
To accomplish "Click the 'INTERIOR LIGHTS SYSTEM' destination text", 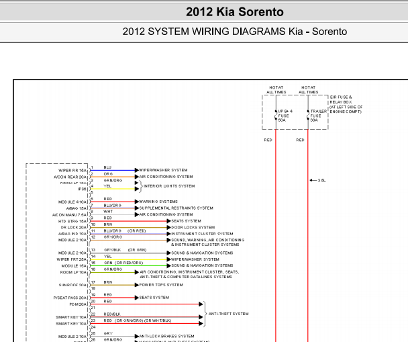I will [169, 186].
